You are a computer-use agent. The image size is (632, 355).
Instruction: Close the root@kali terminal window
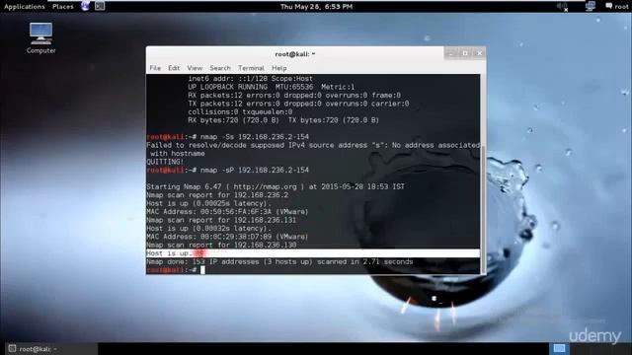[x=480, y=53]
